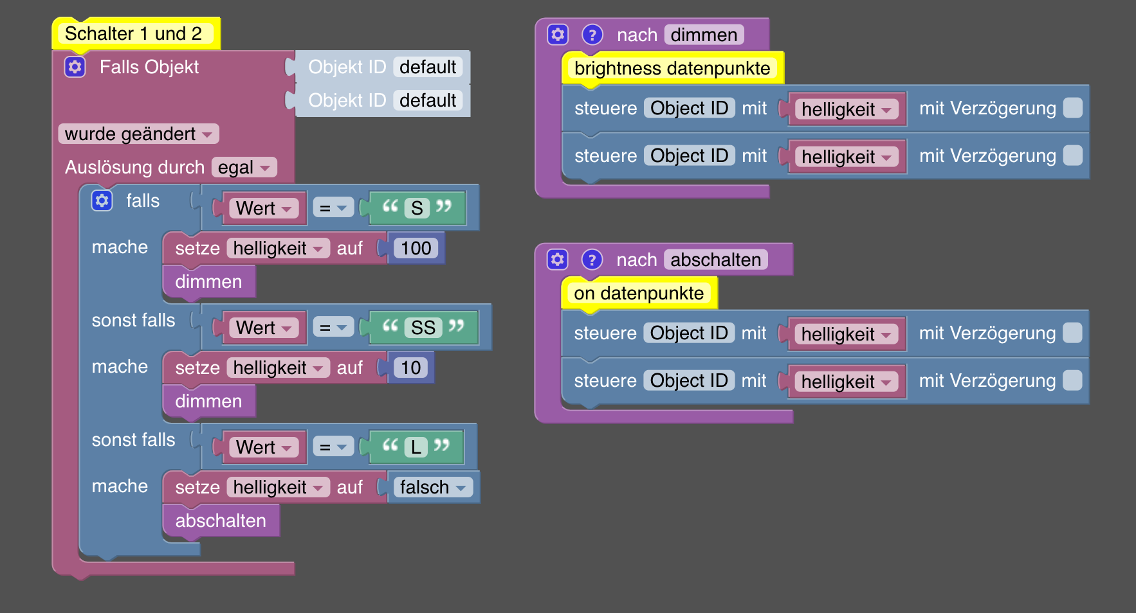Open helligkeit variable dropdown in 'setze auf 10' block
Screen dimensions: 1136x613
(278, 368)
